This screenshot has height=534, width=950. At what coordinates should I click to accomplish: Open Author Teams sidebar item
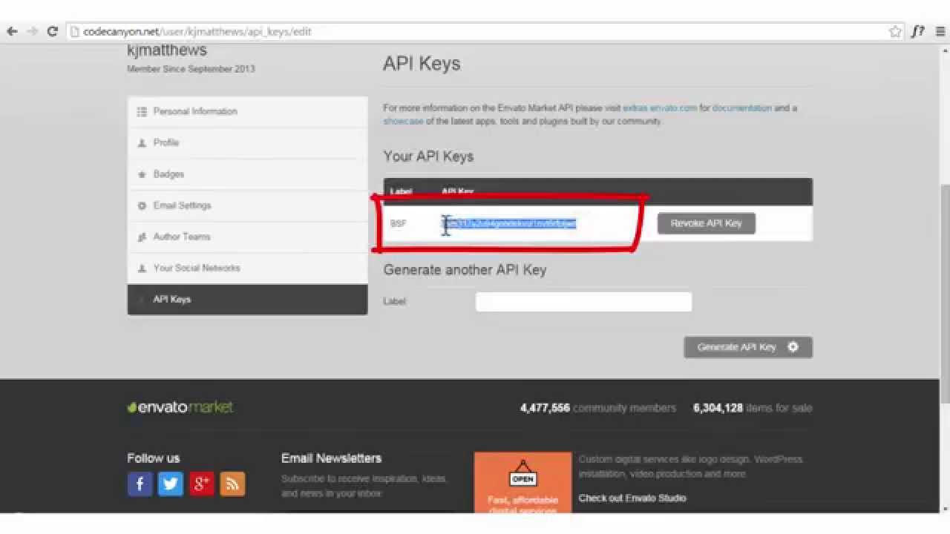coord(247,237)
